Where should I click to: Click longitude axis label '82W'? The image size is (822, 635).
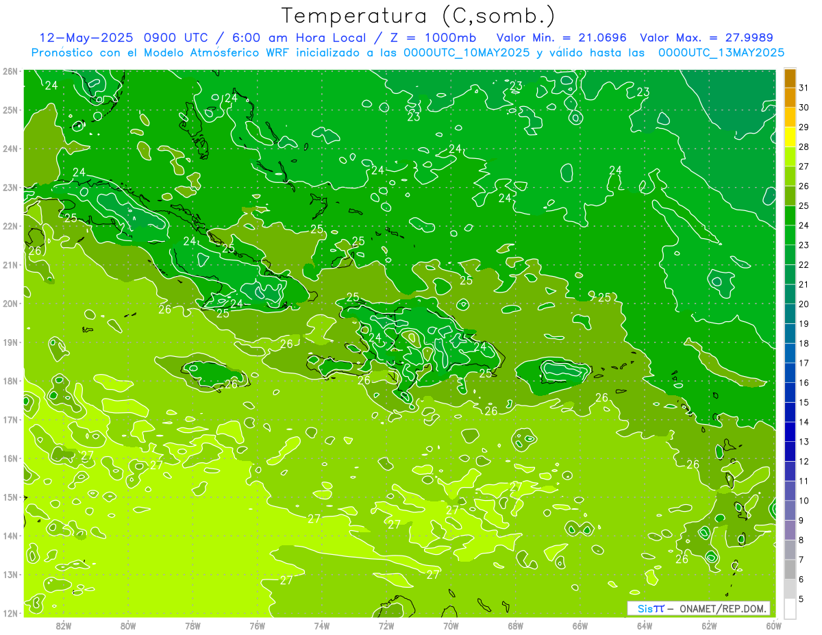point(64,625)
